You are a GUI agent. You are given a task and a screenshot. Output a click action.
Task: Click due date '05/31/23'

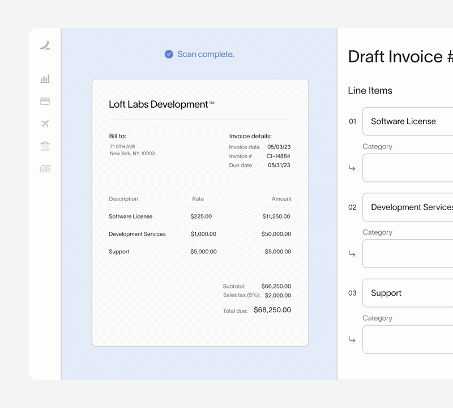279,165
